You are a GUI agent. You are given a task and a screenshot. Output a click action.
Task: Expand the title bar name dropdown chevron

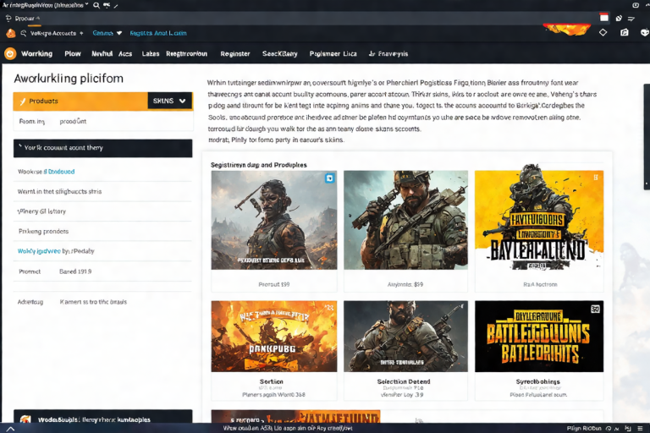(x=86, y=4)
